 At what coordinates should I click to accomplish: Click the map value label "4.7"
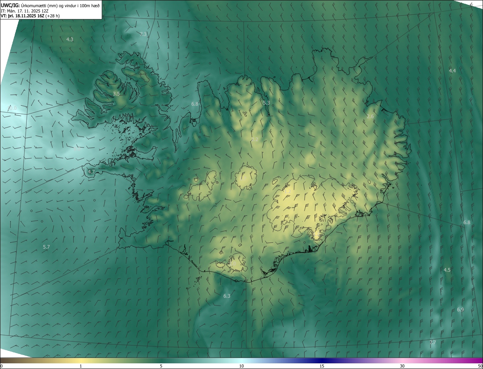coord(91,172)
